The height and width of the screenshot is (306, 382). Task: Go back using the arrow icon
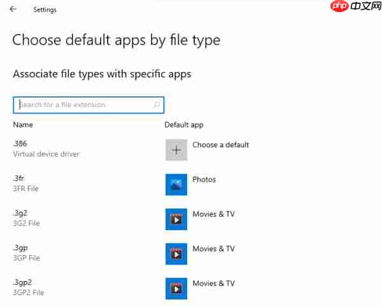[x=13, y=10]
